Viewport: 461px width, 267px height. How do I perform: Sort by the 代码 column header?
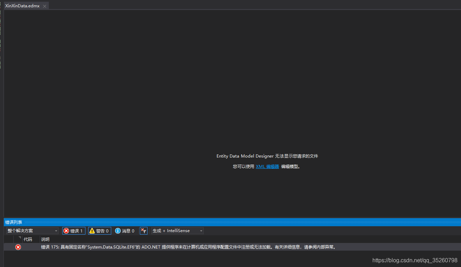pos(28,239)
